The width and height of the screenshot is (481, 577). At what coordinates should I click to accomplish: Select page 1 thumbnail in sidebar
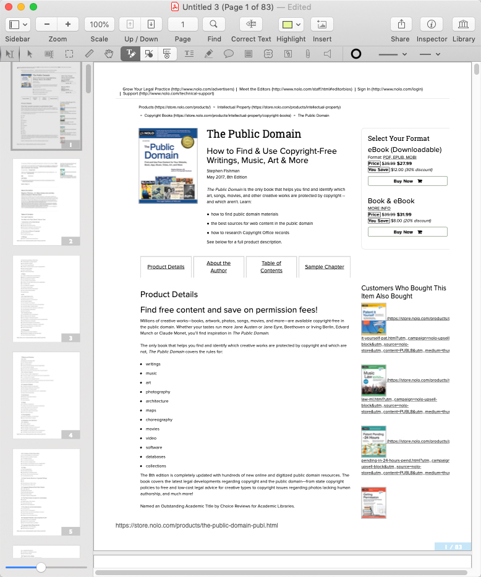pyautogui.click(x=46, y=106)
